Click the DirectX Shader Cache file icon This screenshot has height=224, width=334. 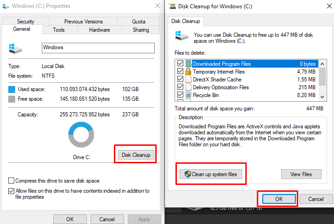point(188,79)
